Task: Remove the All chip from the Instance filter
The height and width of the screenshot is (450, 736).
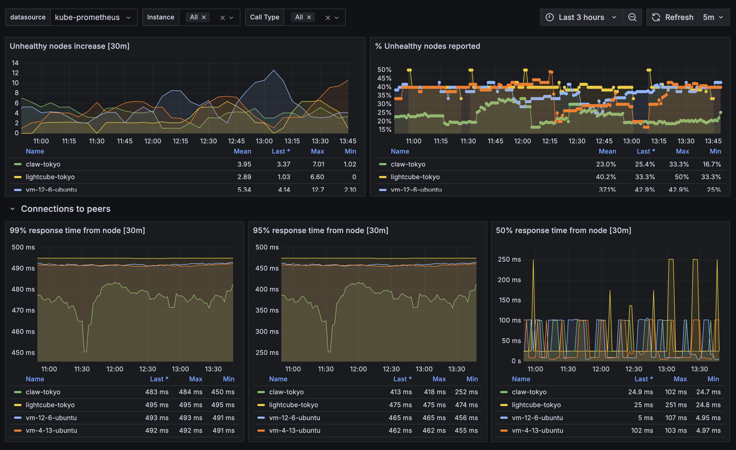Action: pos(204,17)
